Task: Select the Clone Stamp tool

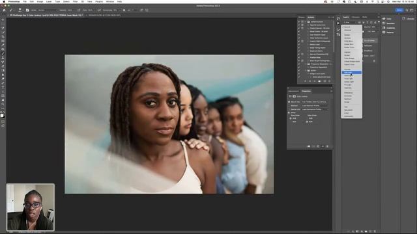Action: pos(3,58)
